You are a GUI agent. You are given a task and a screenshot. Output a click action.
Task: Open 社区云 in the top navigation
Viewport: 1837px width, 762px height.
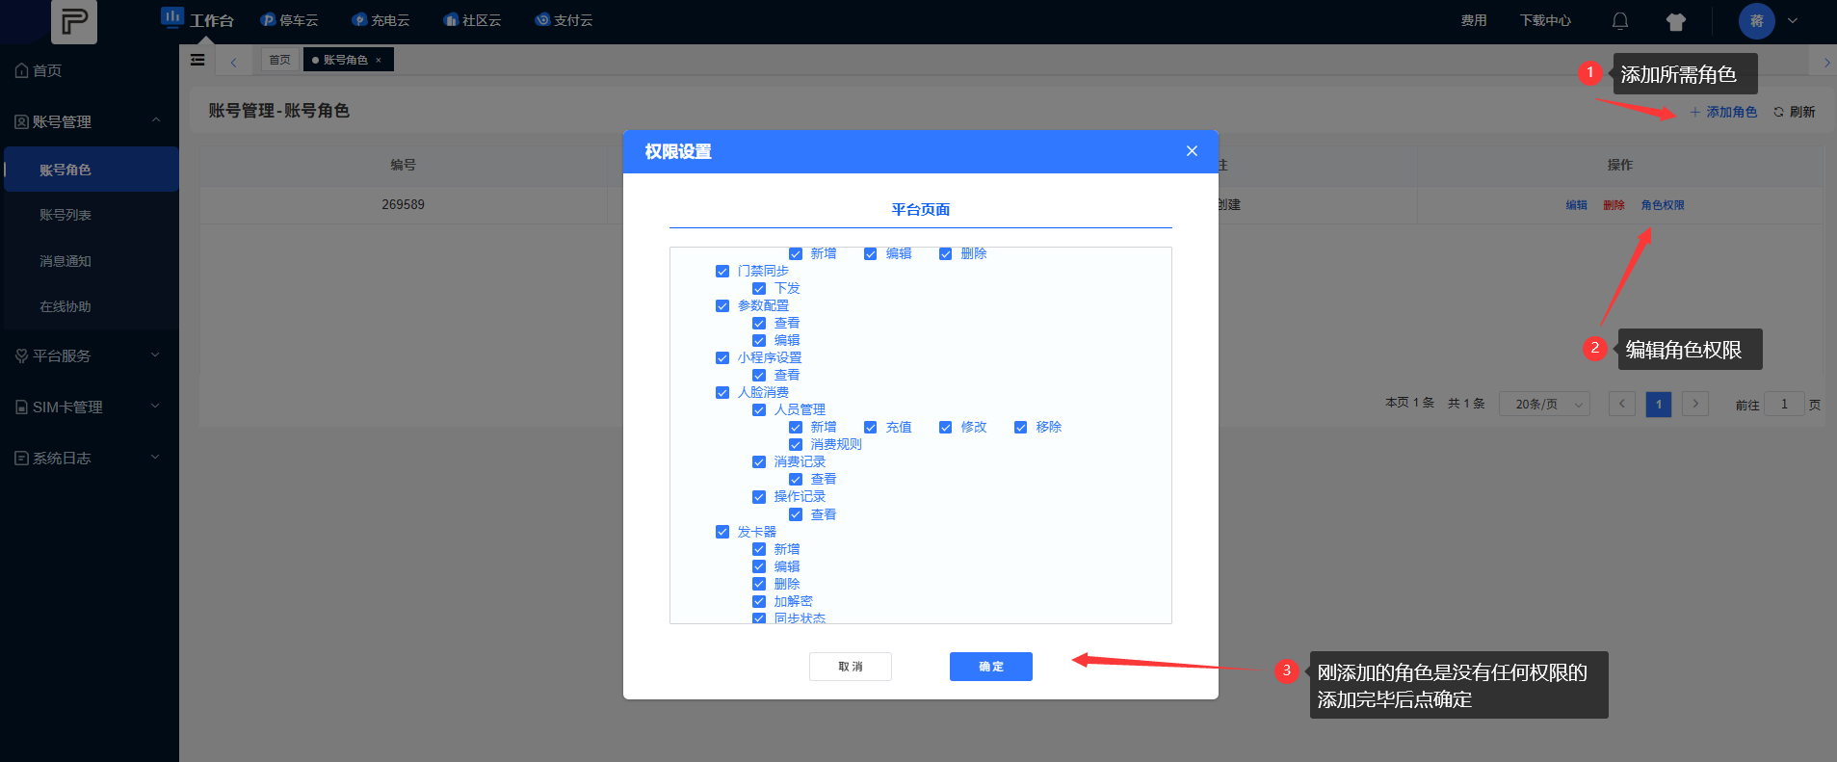coord(472,20)
